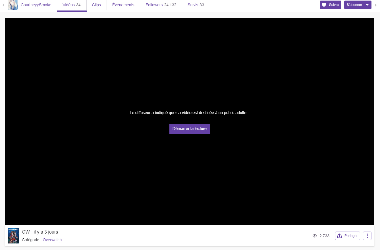Viewport: 380px width, 250px height.
Task: Open the Clips tab
Action: (x=96, y=5)
